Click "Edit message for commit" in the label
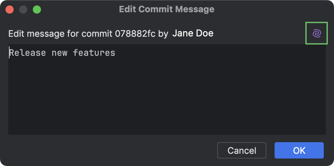 [x=60, y=33]
